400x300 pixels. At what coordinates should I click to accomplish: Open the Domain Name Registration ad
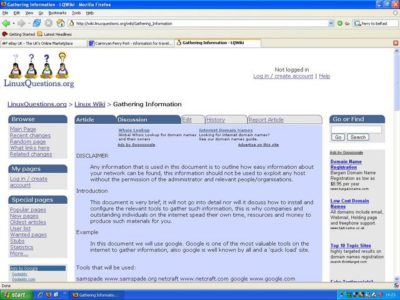point(346,164)
